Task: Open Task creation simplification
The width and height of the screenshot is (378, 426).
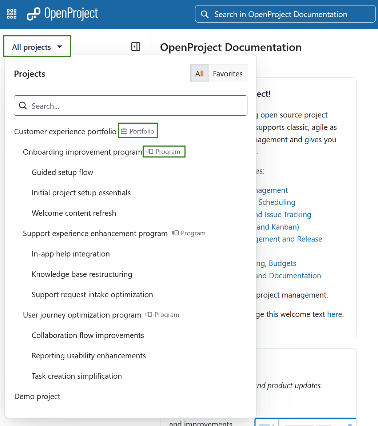Action: (76, 376)
